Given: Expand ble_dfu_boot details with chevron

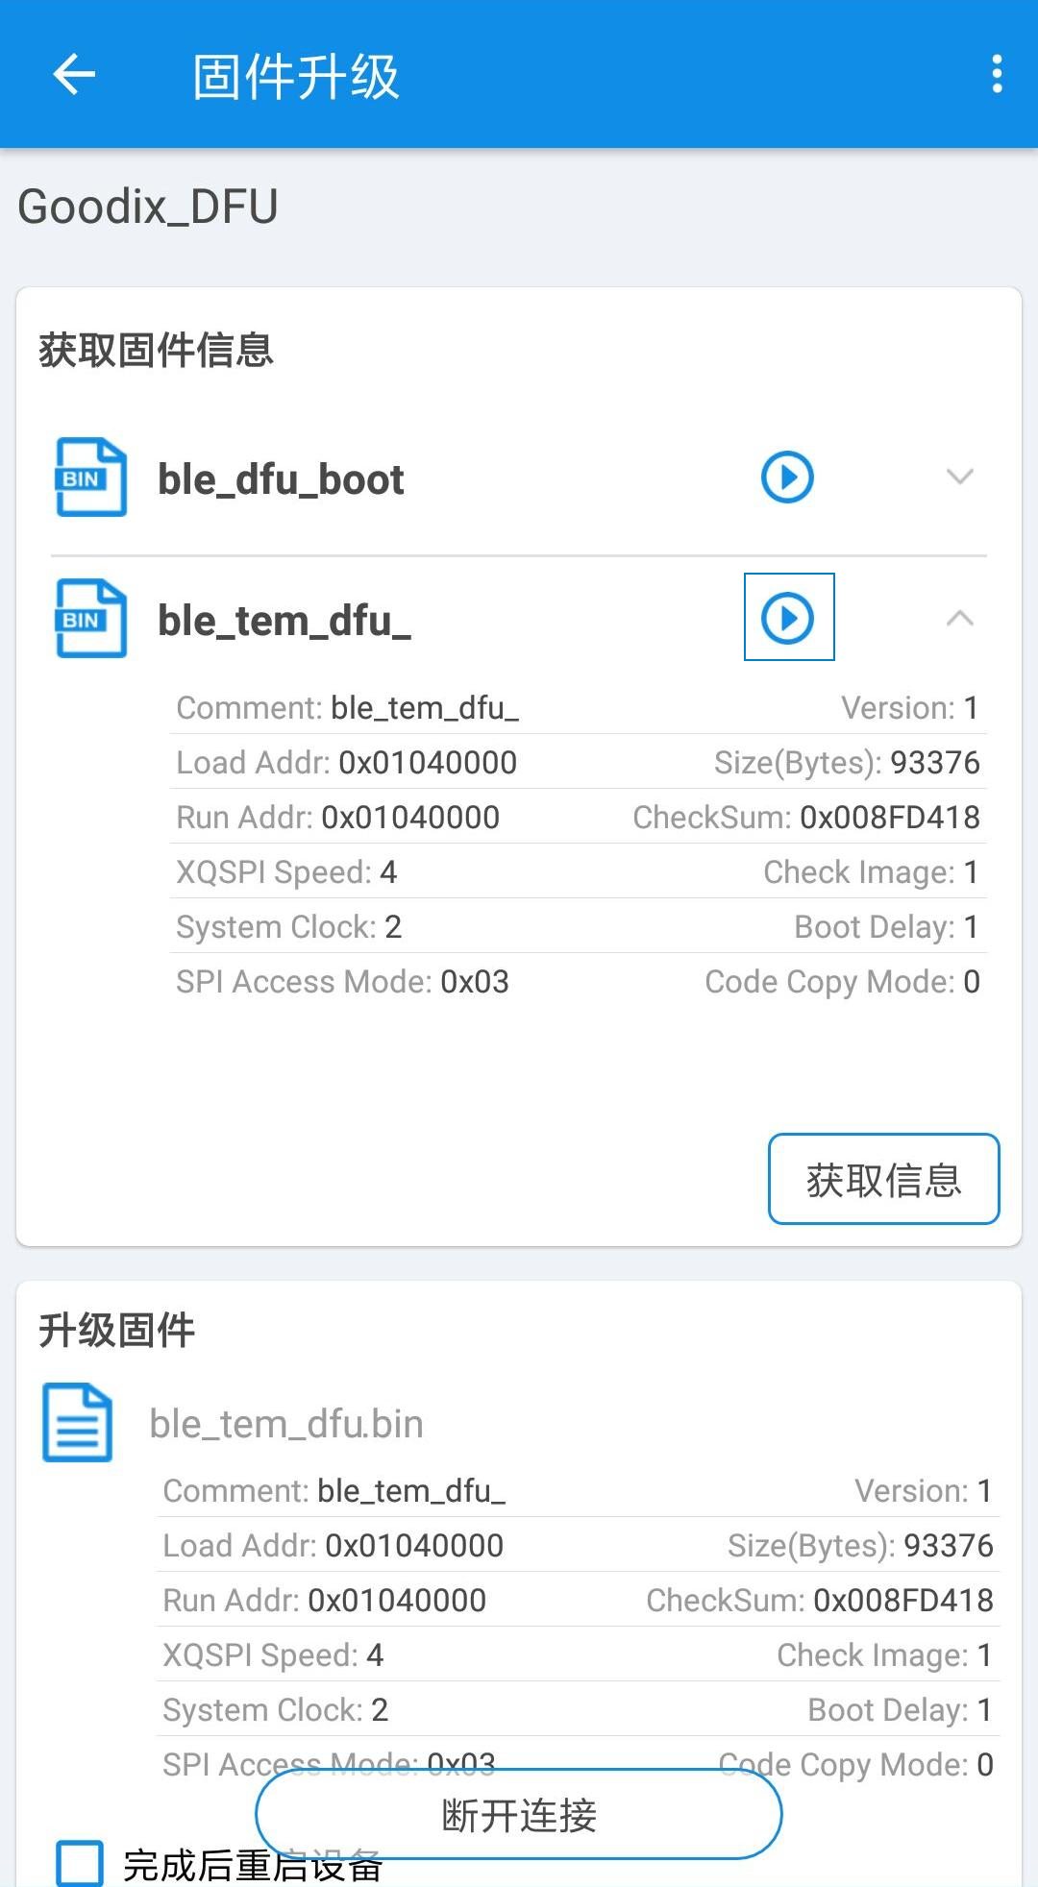Looking at the screenshot, I should [960, 477].
